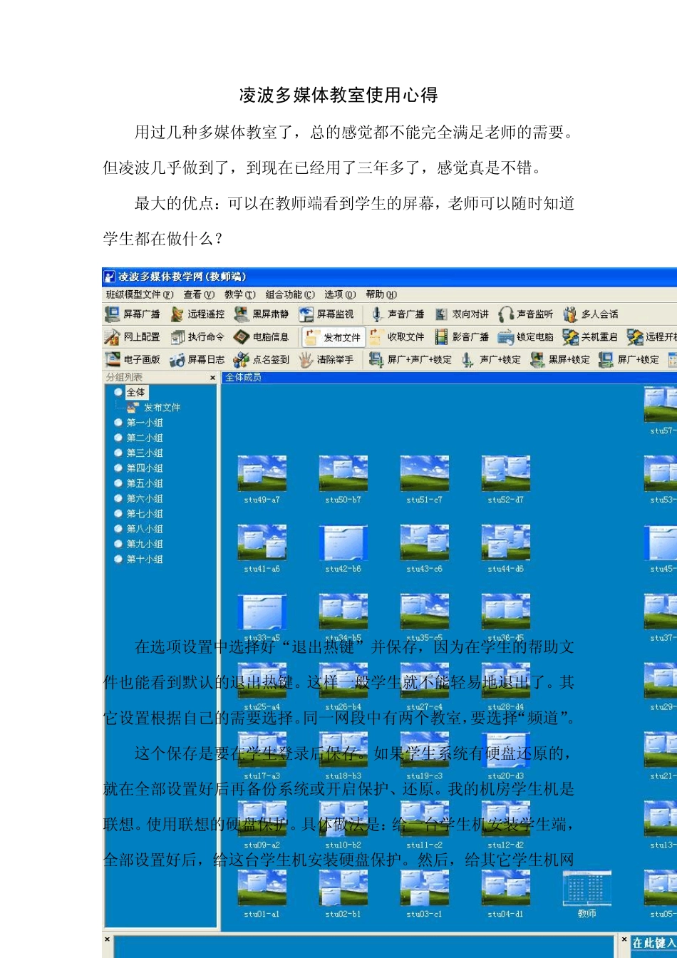Activate 锁定电脑 lock computers
The height and width of the screenshot is (958, 677).
526,337
